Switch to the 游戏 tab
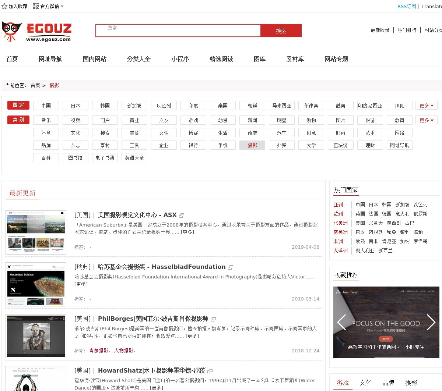This screenshot has width=442, height=391. click(x=343, y=383)
